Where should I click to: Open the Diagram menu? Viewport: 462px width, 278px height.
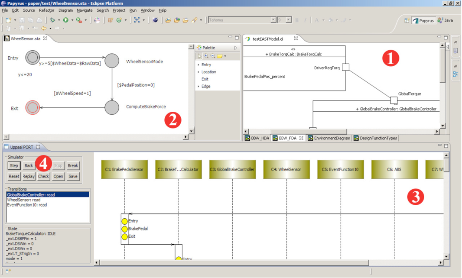(x=65, y=10)
